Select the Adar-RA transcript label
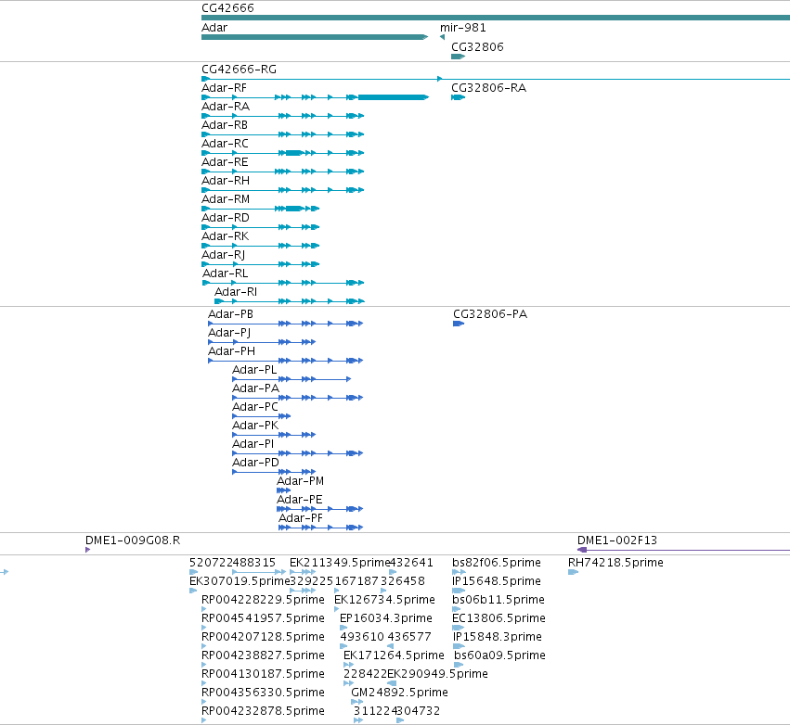The image size is (790, 725). click(226, 107)
